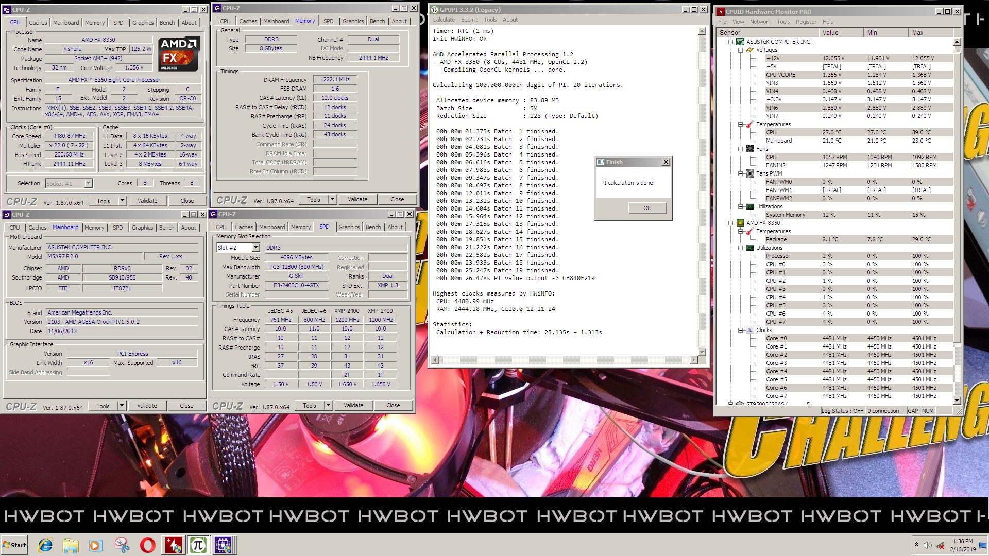This screenshot has height=556, width=989.
Task: Switch to CPU-Z via its purple chip taskbar icon
Action: point(223,545)
